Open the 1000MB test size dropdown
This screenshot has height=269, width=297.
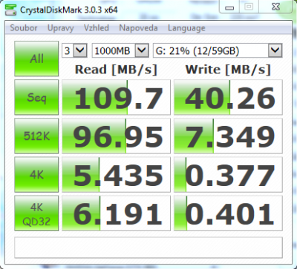point(120,50)
